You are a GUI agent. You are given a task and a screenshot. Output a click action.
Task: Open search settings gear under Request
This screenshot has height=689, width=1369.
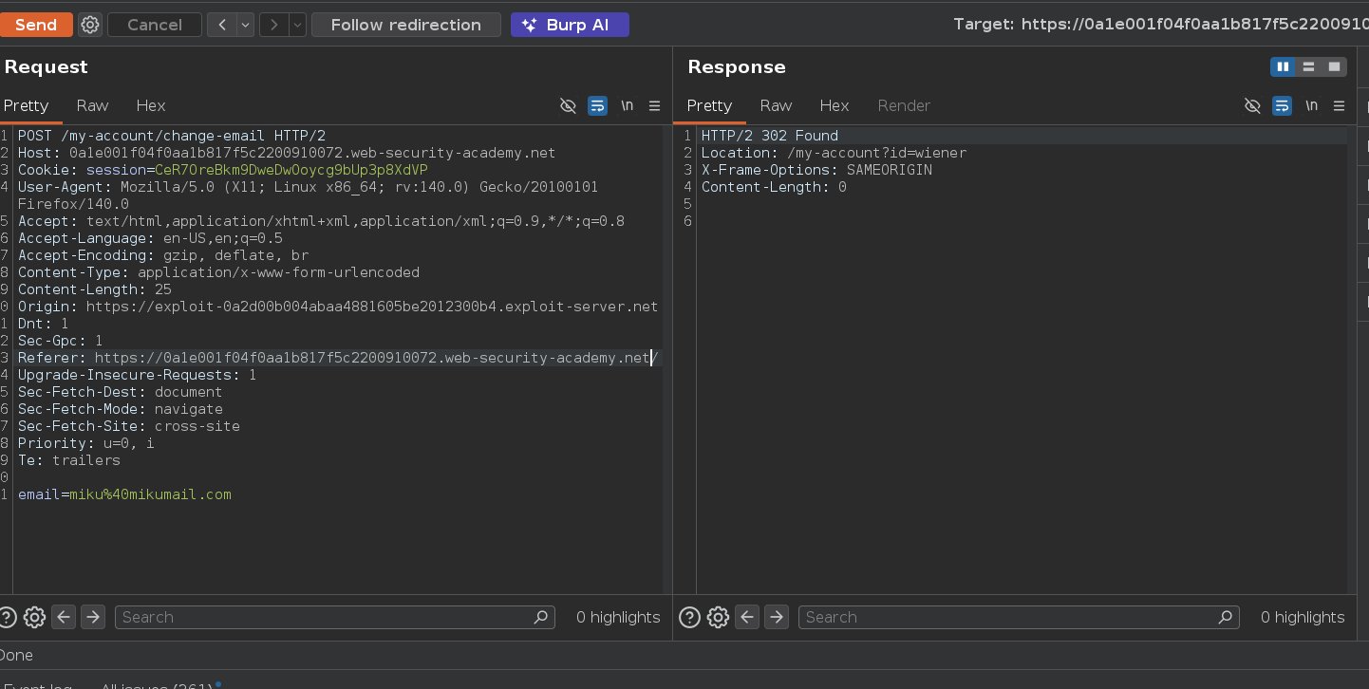(x=34, y=617)
